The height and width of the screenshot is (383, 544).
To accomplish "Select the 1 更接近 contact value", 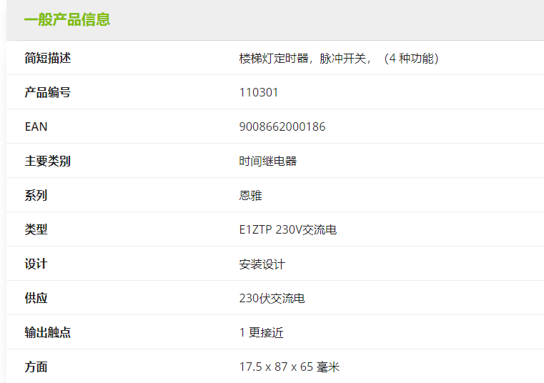I will point(262,333).
